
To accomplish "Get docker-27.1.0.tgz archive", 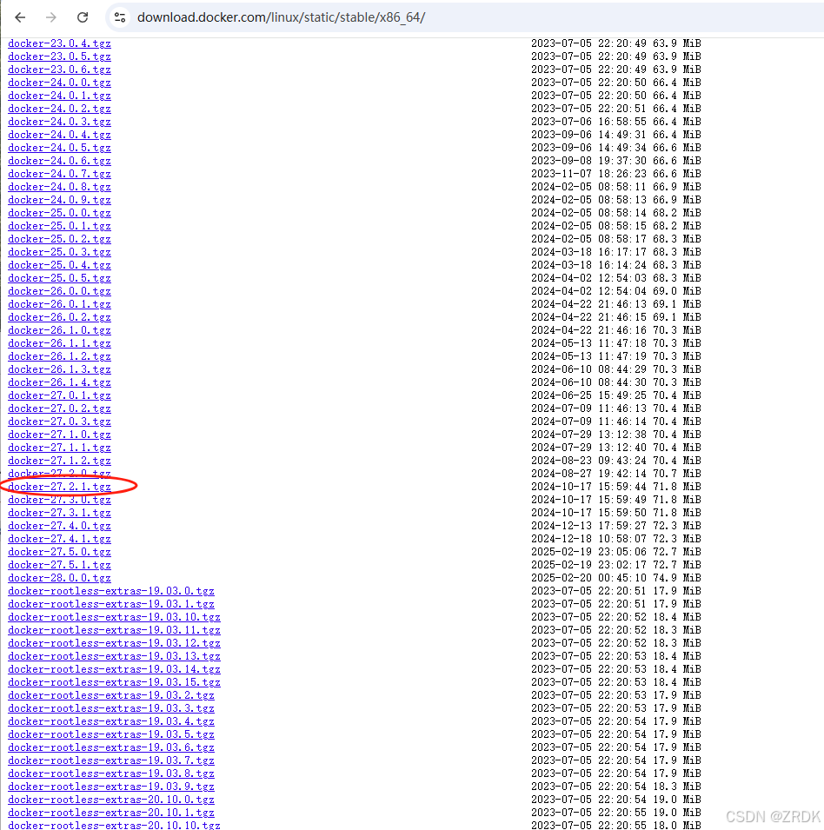I will coord(59,435).
